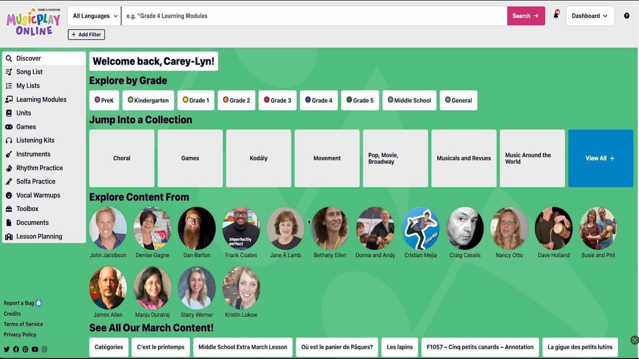Image resolution: width=639 pixels, height=359 pixels.
Task: Click the Vocal Warmups face icon
Action: 8,195
